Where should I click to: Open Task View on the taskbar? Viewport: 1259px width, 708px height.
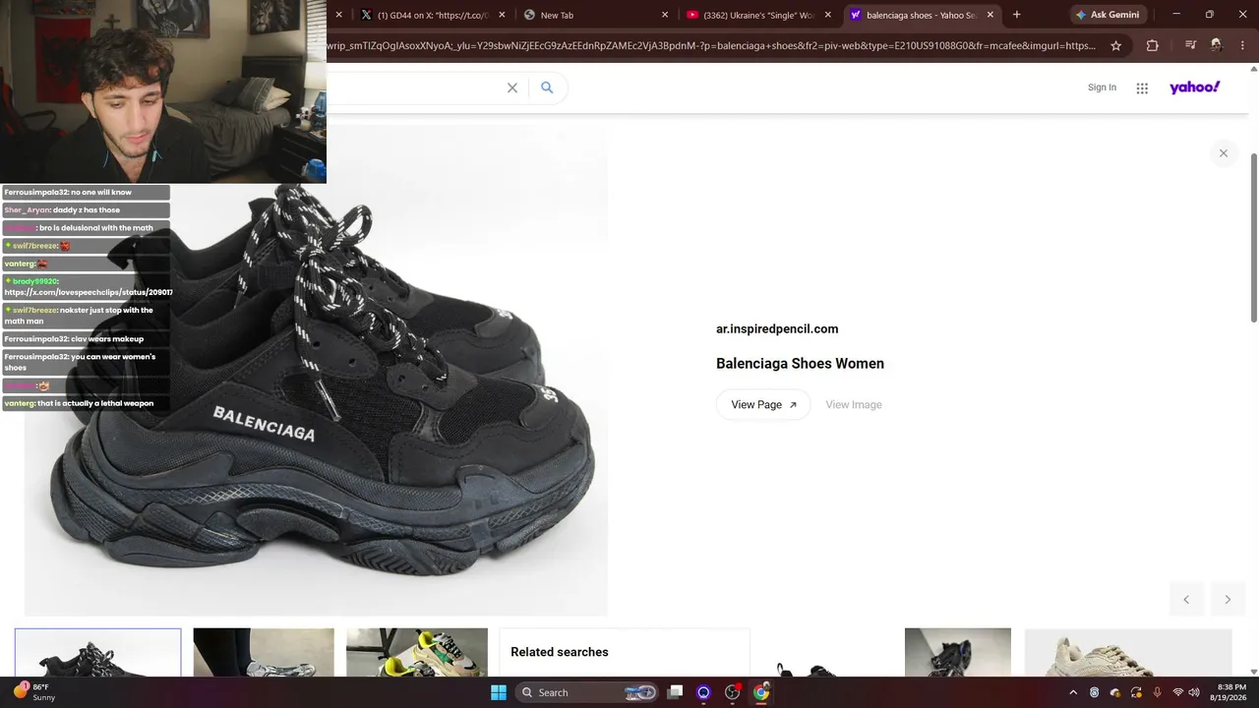pos(675,692)
